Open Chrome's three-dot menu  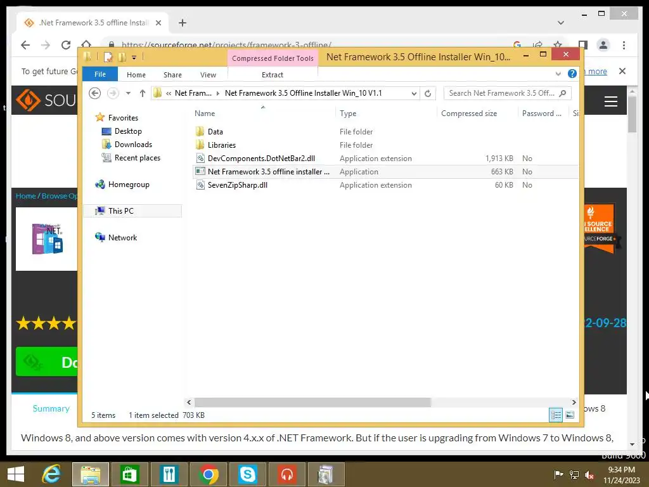[624, 45]
